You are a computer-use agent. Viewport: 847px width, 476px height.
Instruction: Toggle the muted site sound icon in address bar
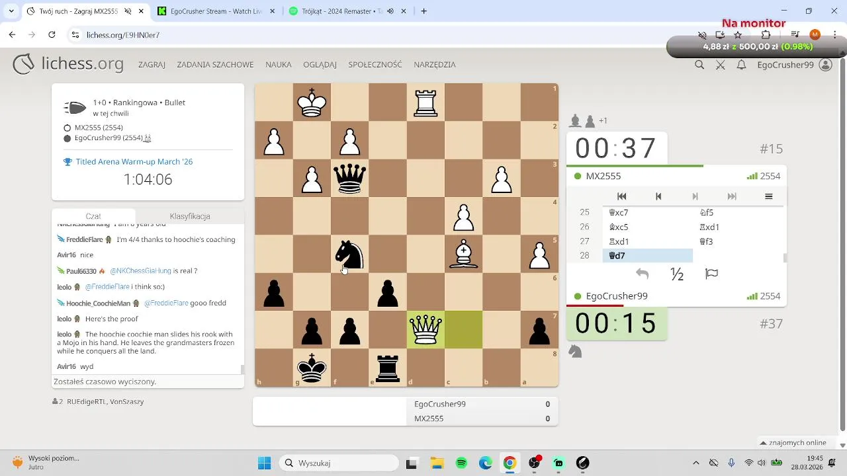(703, 34)
